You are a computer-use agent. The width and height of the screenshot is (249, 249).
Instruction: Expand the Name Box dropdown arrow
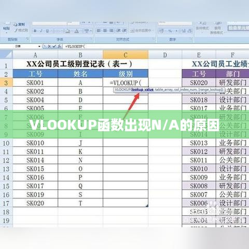39,46
